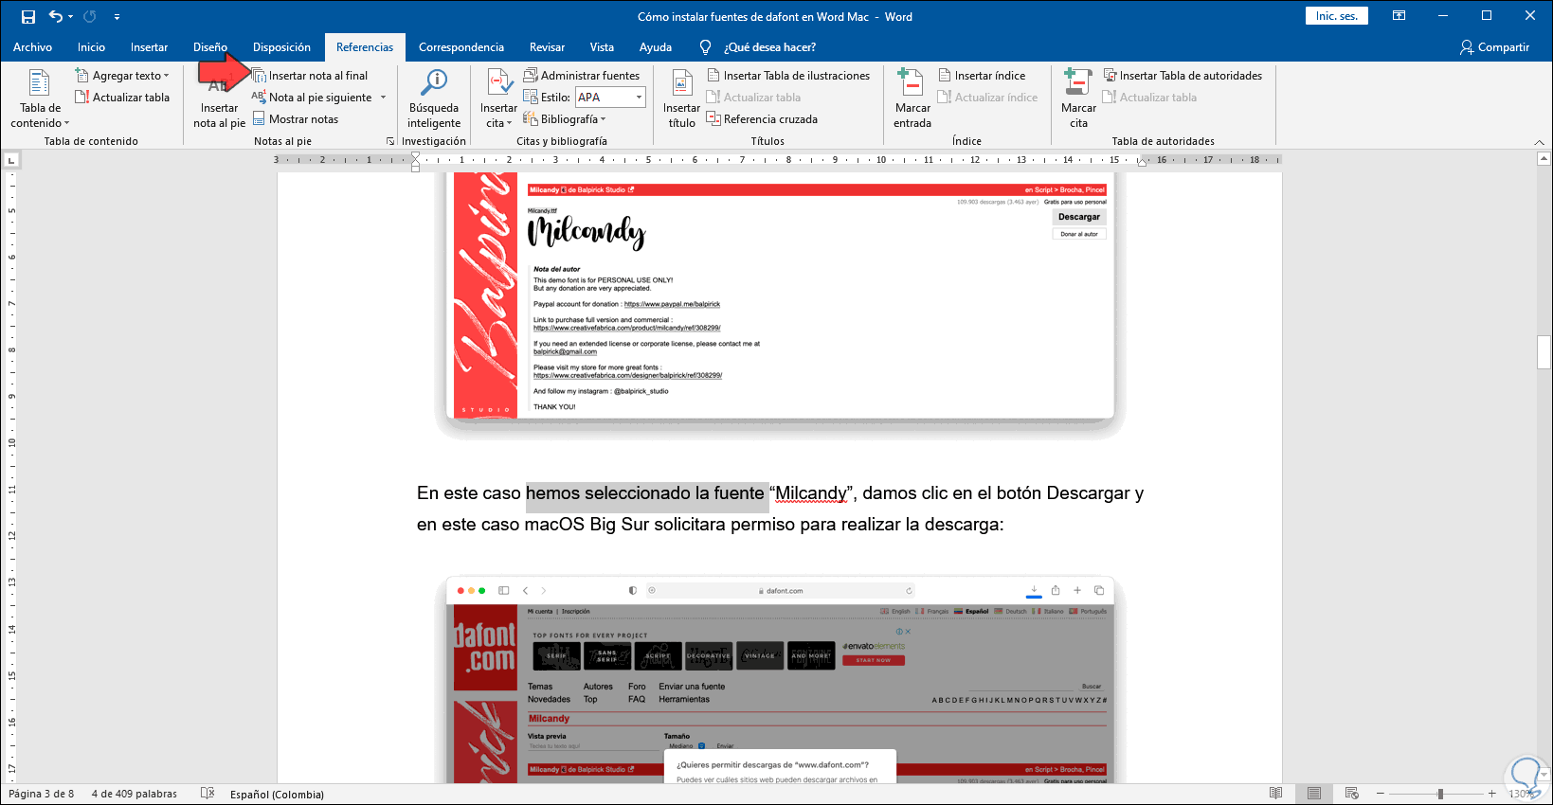Screen dimensions: 1553x805
Task: Undo the last action
Action: [x=55, y=16]
